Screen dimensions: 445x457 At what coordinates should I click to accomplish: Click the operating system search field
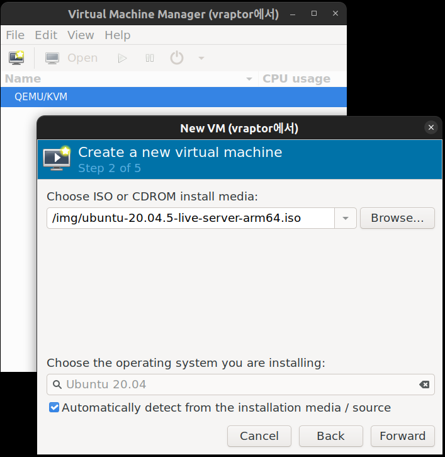tap(240, 385)
